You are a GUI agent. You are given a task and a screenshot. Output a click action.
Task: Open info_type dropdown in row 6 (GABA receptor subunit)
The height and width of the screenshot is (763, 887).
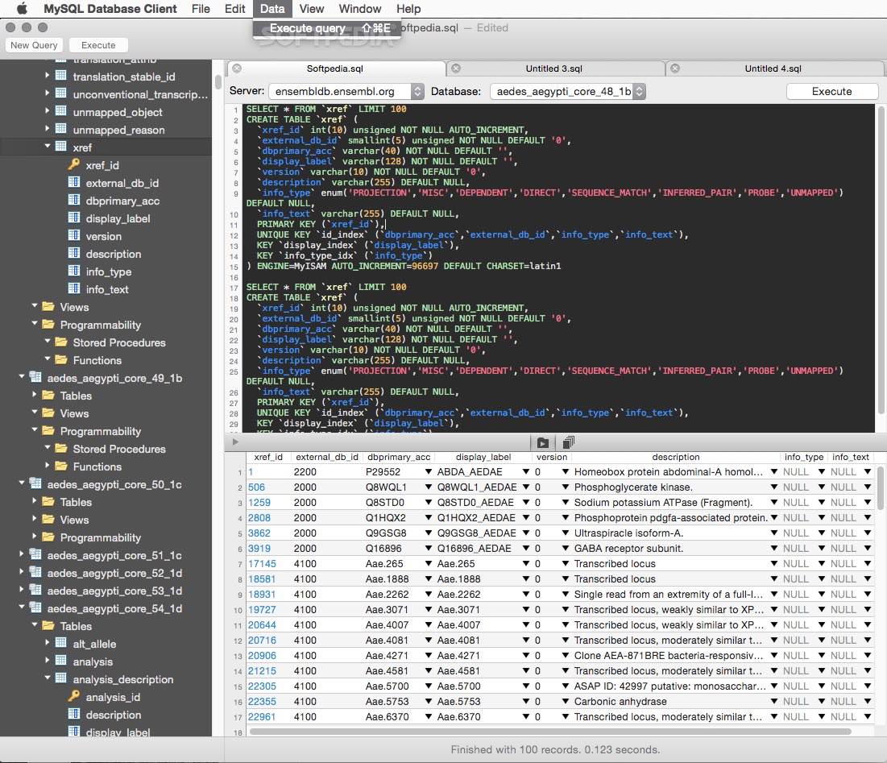point(822,548)
